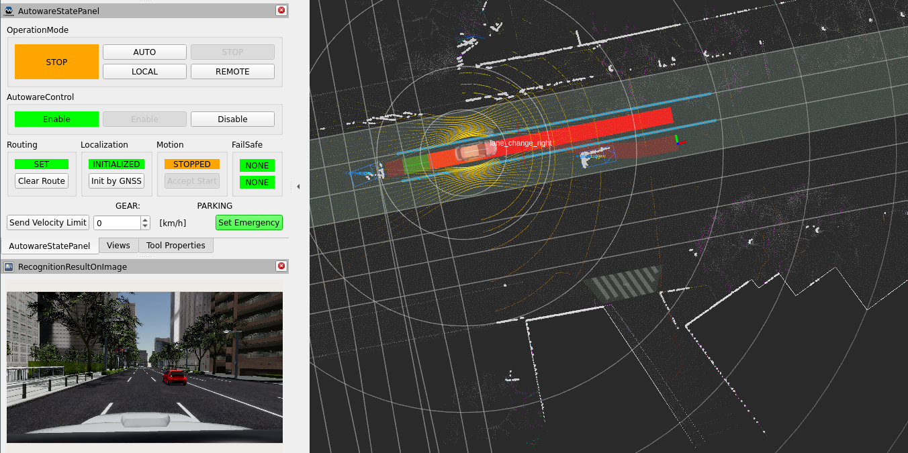
Task: Click Send Velocity Limit button
Action: [x=48, y=223]
